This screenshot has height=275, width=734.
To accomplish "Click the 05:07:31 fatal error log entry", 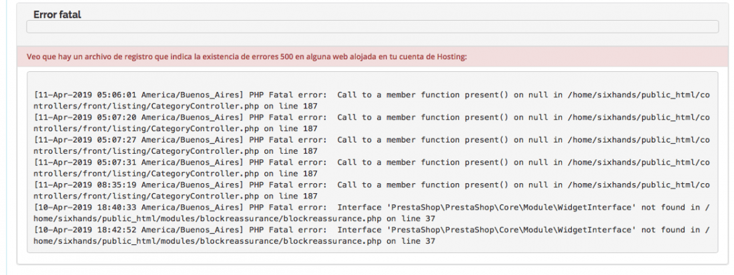I will (372, 168).
